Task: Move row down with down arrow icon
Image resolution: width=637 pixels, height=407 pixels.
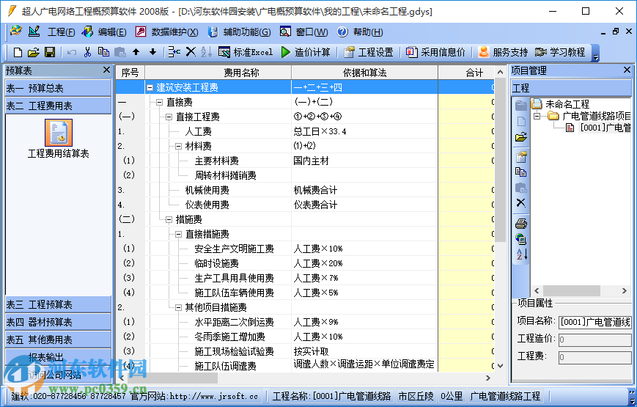Action: coord(152,52)
